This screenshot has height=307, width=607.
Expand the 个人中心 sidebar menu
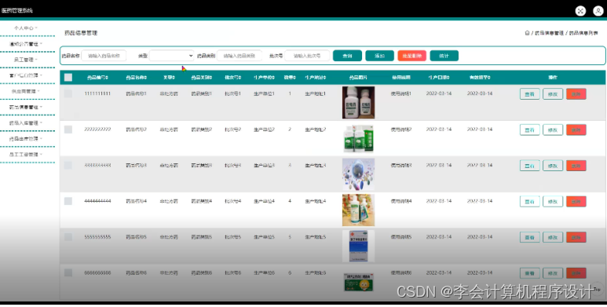26,28
